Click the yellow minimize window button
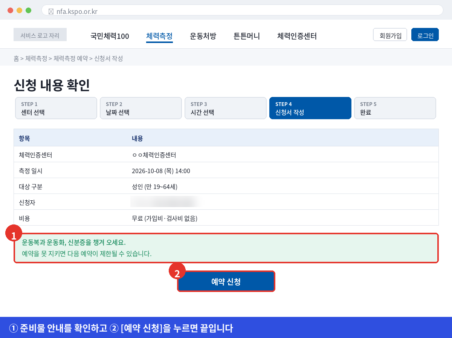 coord(19,11)
